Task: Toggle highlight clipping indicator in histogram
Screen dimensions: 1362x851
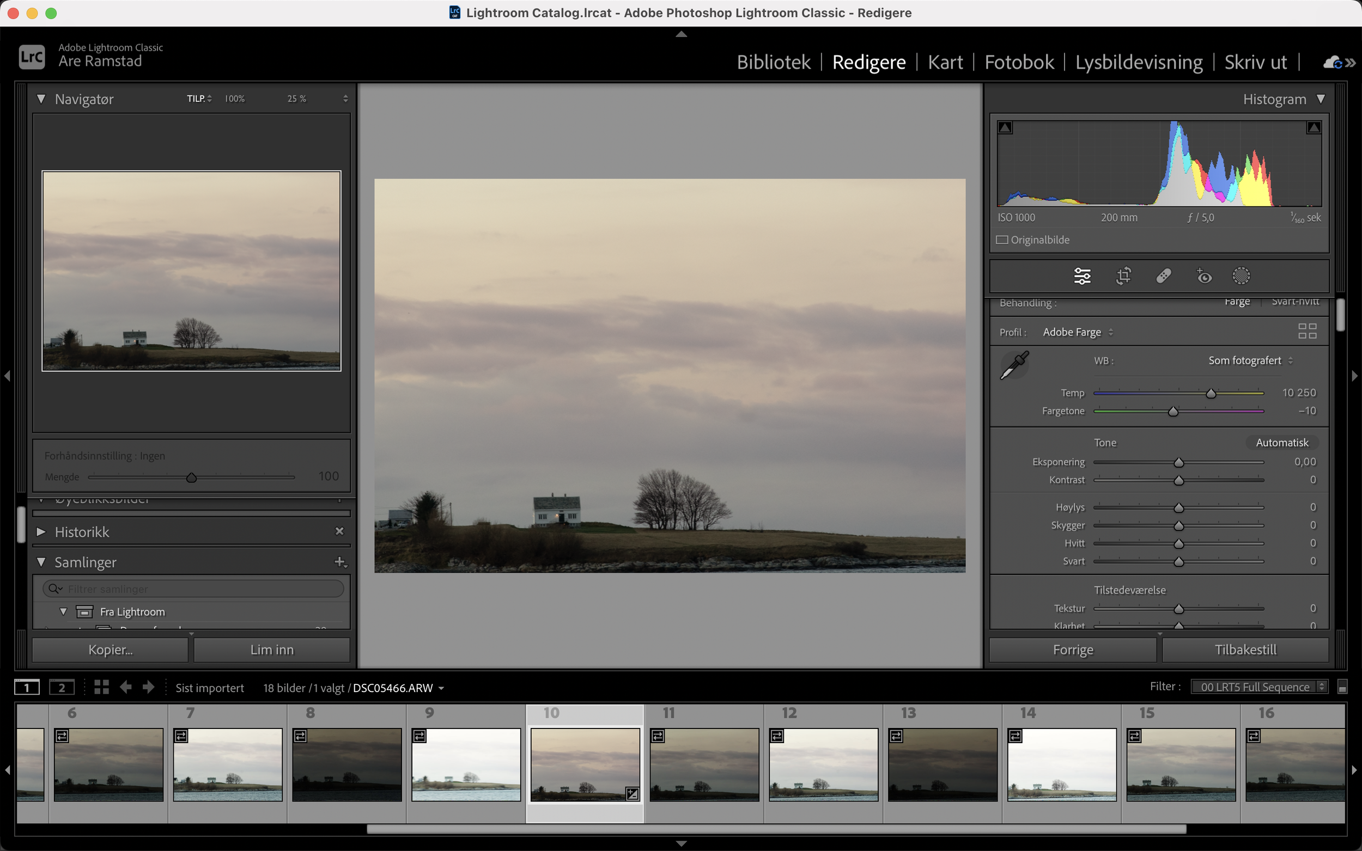Action: coord(1313,128)
